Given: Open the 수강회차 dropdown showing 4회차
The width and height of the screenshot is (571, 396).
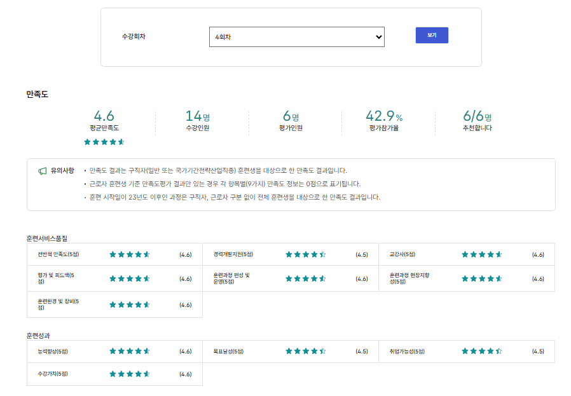Looking at the screenshot, I should 296,37.
